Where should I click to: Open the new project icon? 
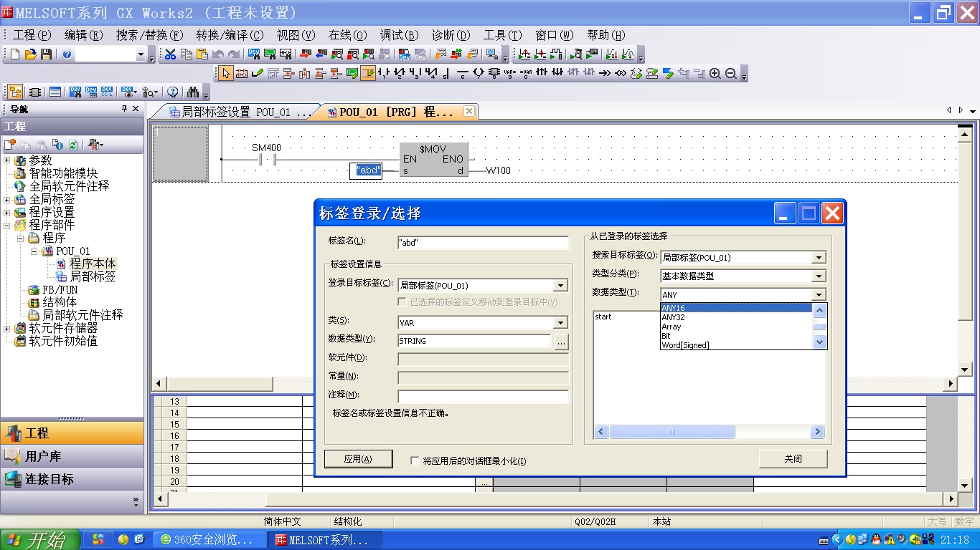tap(14, 54)
